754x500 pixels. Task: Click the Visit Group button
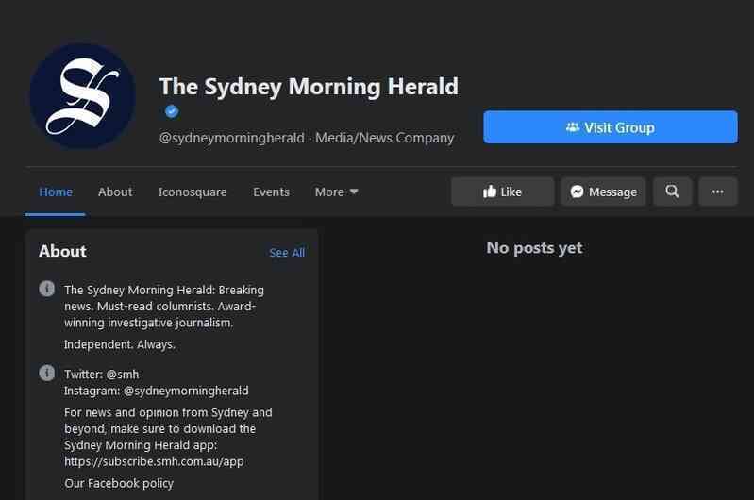pyautogui.click(x=611, y=127)
